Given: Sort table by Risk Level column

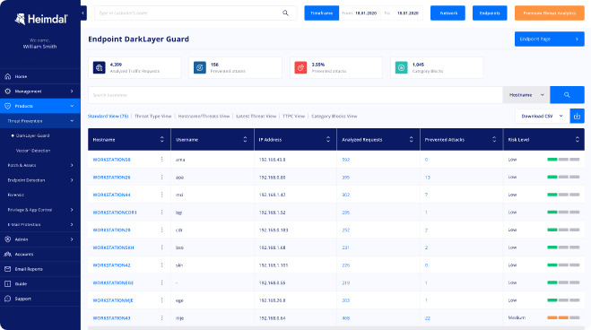Looking at the screenshot, I should [577, 139].
